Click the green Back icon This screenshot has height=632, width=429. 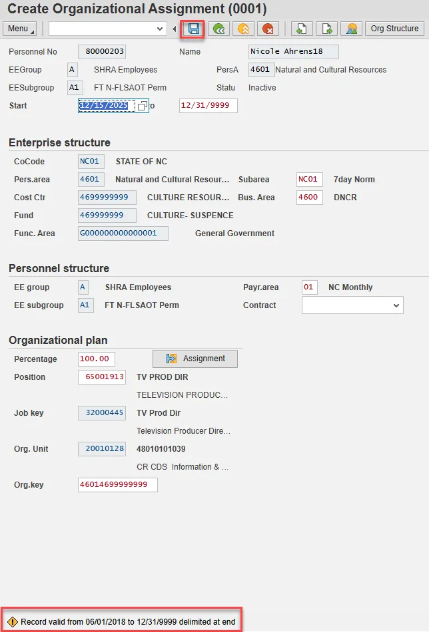tap(218, 29)
